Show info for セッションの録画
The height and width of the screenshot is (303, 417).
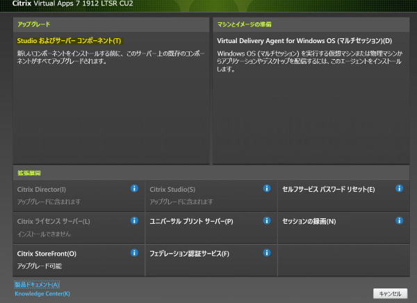pyautogui.click(x=399, y=220)
